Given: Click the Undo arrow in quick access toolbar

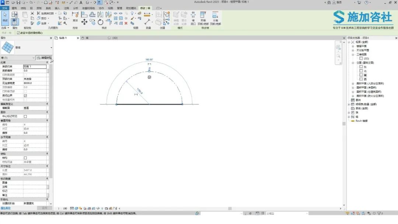Looking at the screenshot, I should click(31, 3).
